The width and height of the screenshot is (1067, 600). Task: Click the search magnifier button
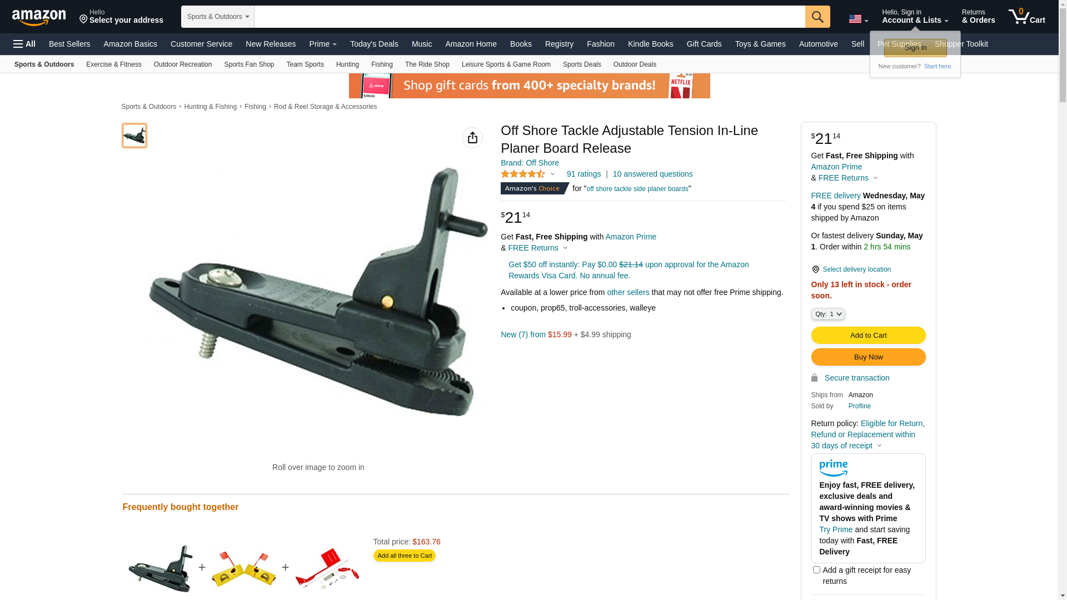point(817,17)
